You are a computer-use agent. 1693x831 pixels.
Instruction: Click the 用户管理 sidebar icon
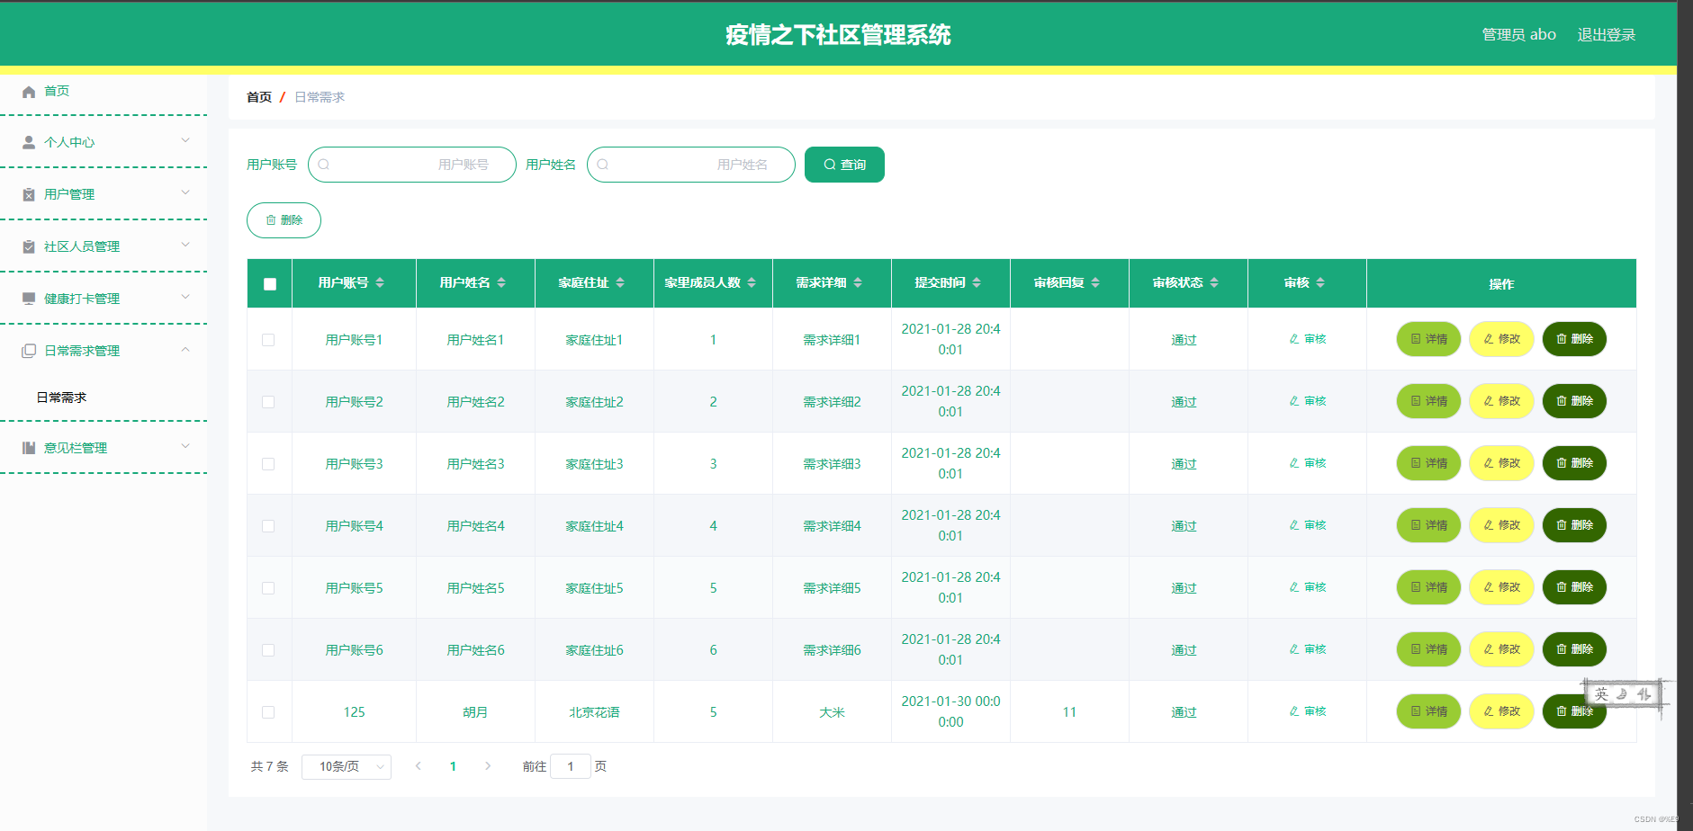(29, 194)
